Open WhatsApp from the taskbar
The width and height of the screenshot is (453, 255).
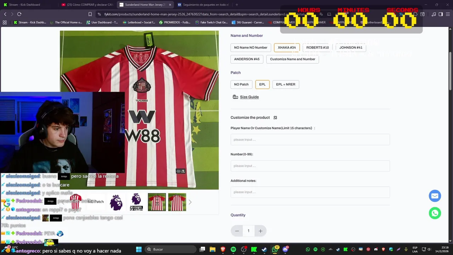(275, 249)
